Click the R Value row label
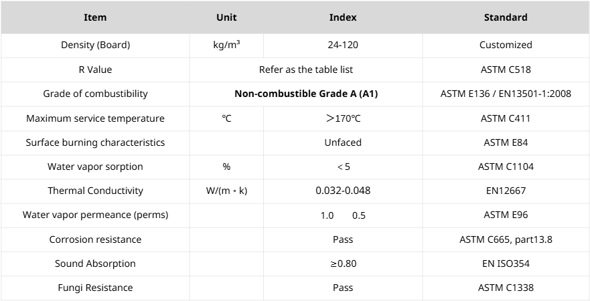The width and height of the screenshot is (590, 301). (95, 70)
